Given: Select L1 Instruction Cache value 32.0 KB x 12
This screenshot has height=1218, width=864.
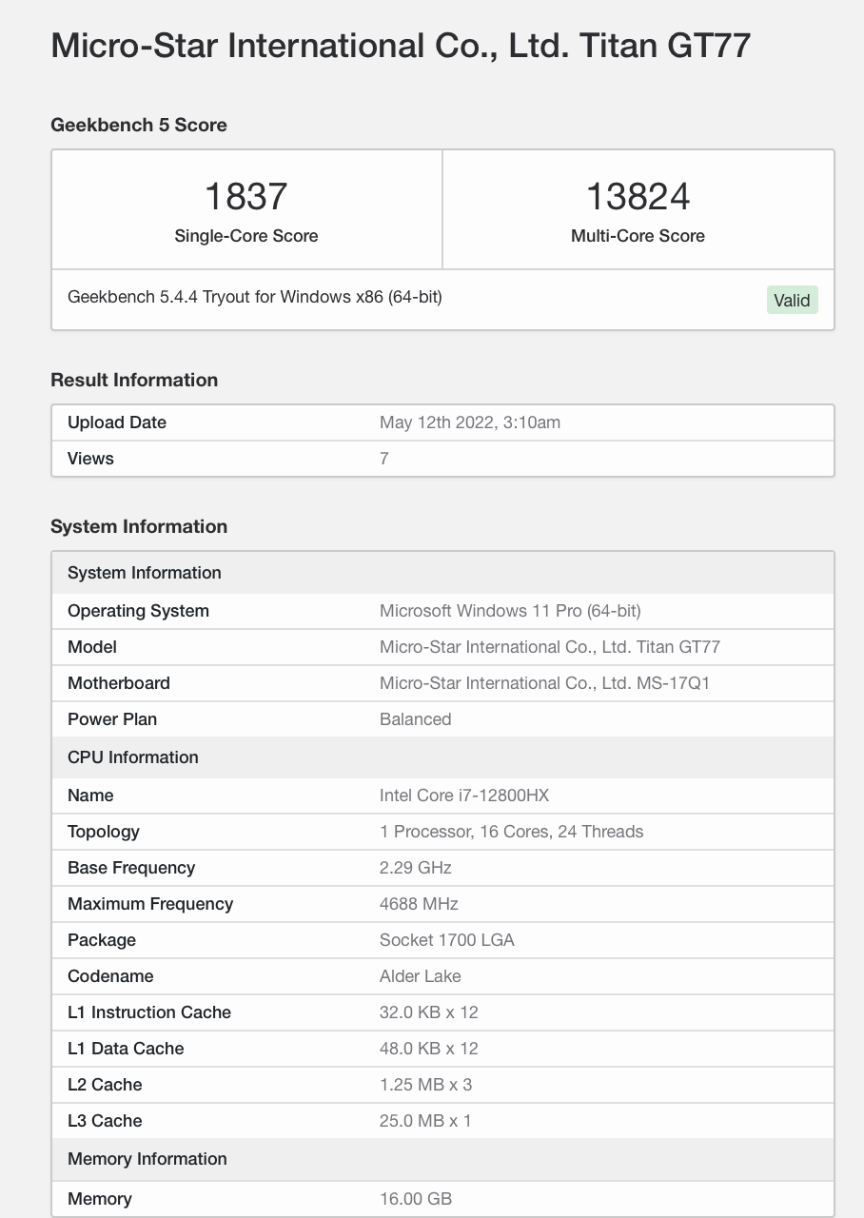Looking at the screenshot, I should pos(429,1012).
